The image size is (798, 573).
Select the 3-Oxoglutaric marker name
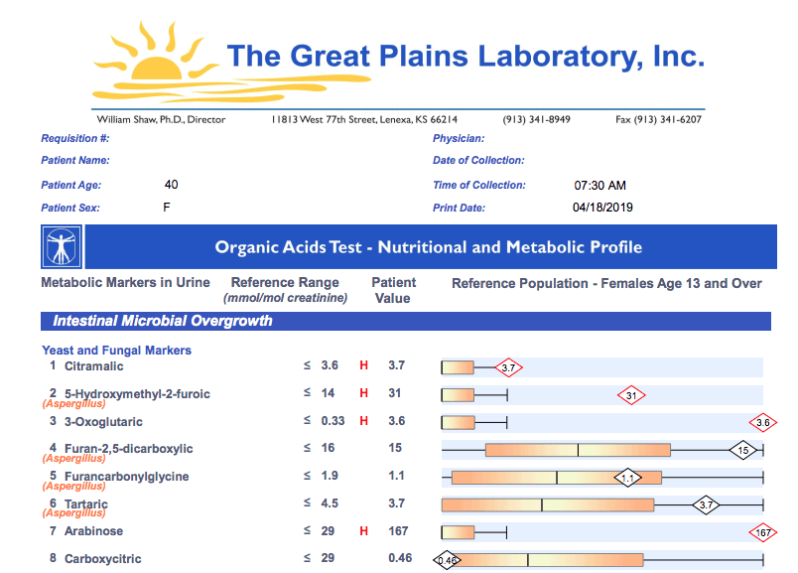click(x=103, y=422)
